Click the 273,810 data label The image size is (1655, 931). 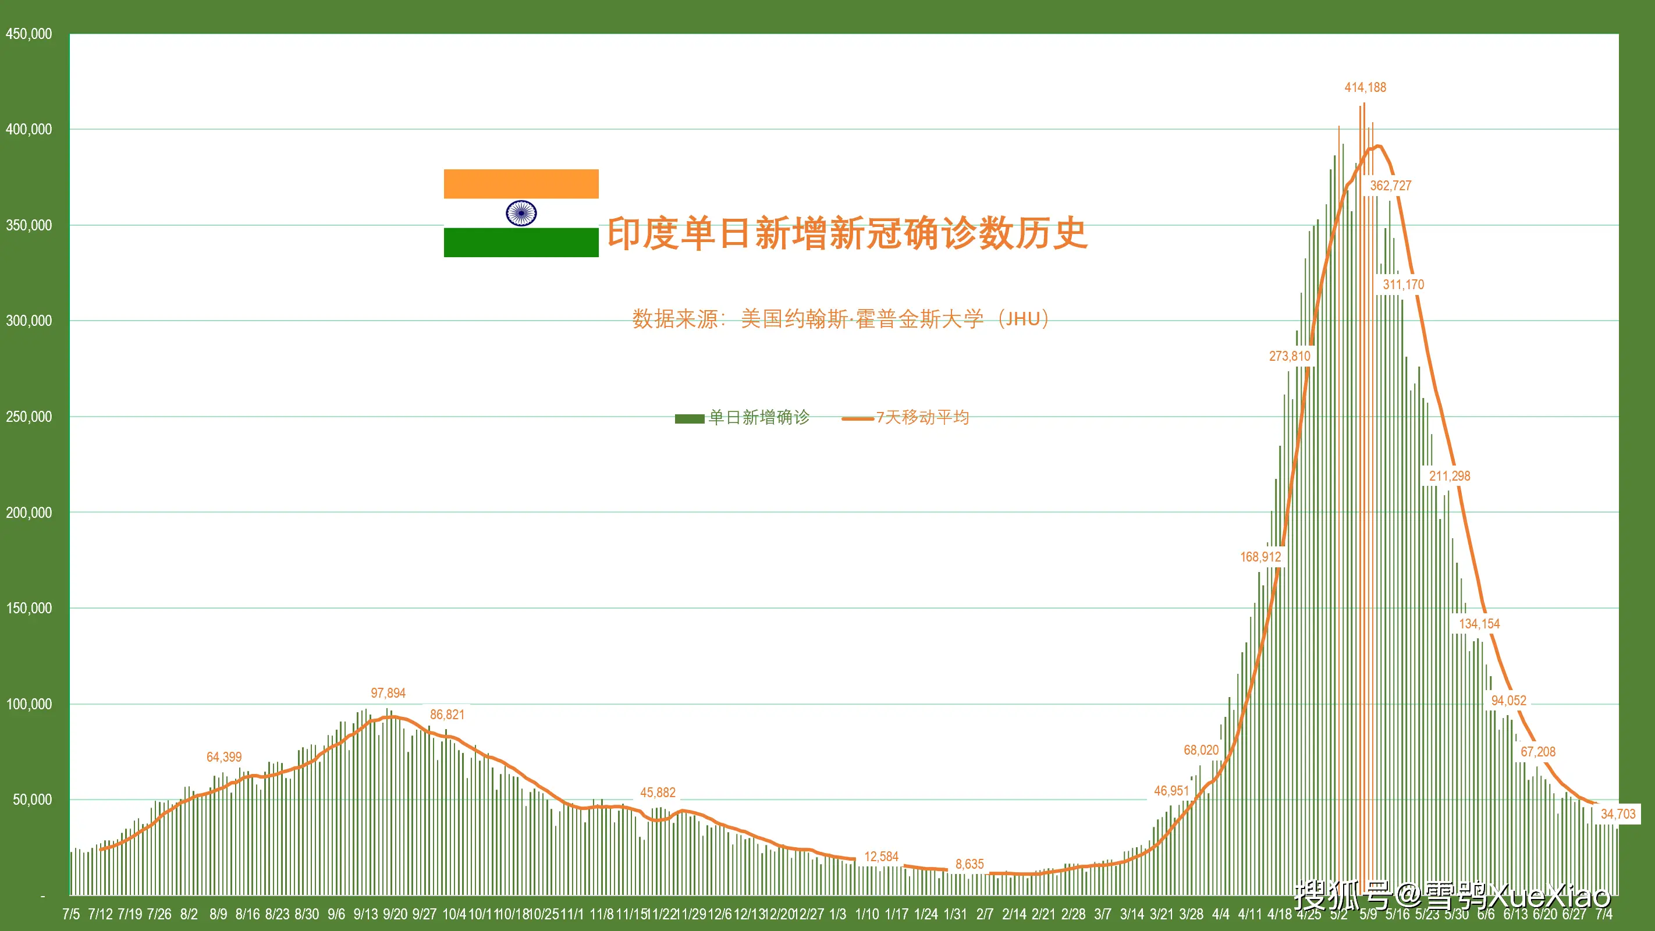pos(1290,356)
